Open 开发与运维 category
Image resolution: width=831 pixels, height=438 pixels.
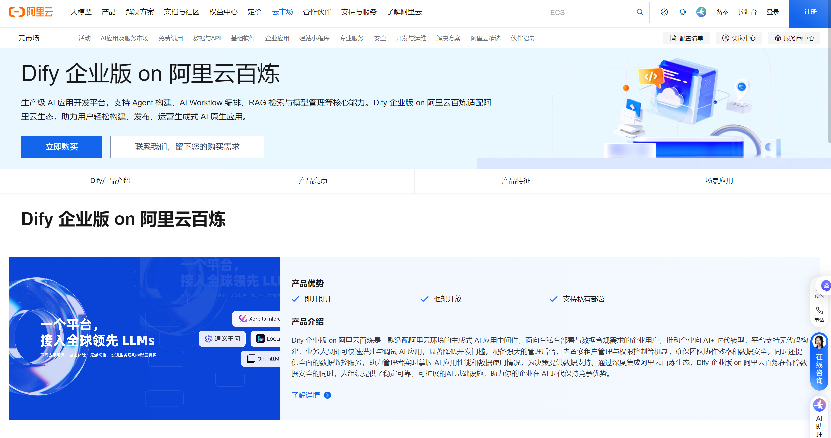coord(411,38)
